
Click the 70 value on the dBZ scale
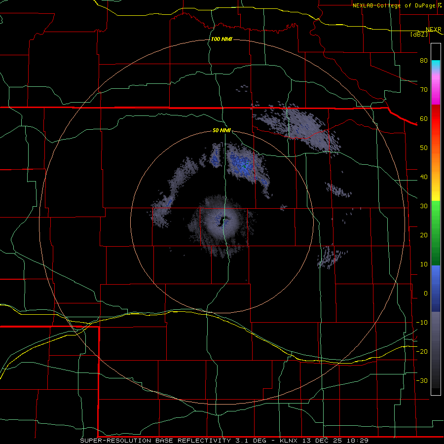[x=424, y=90]
